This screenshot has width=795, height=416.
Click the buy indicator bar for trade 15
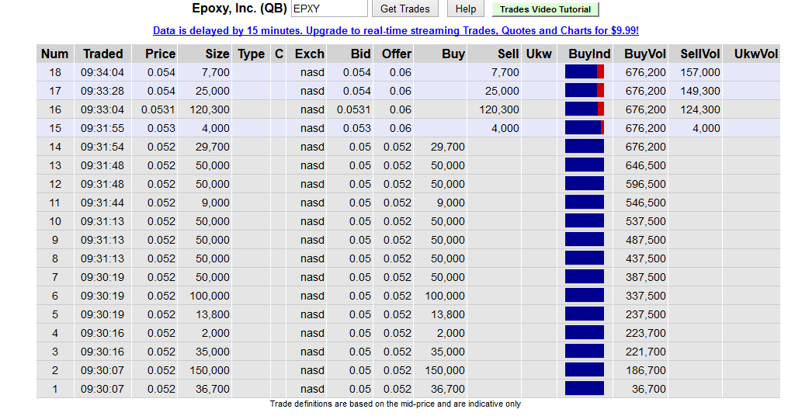[x=585, y=128]
